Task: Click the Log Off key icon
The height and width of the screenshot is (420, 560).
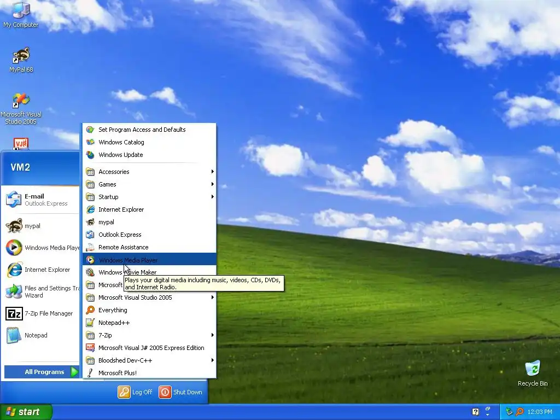Action: click(x=124, y=392)
